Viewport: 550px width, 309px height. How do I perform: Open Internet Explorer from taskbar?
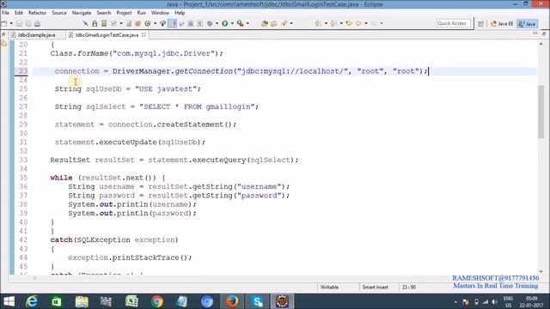[32, 301]
